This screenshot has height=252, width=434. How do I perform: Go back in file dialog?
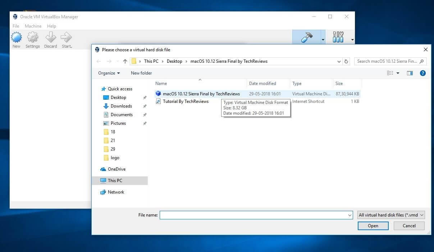click(x=99, y=61)
